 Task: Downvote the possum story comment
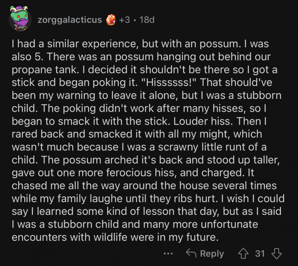pos(277,254)
